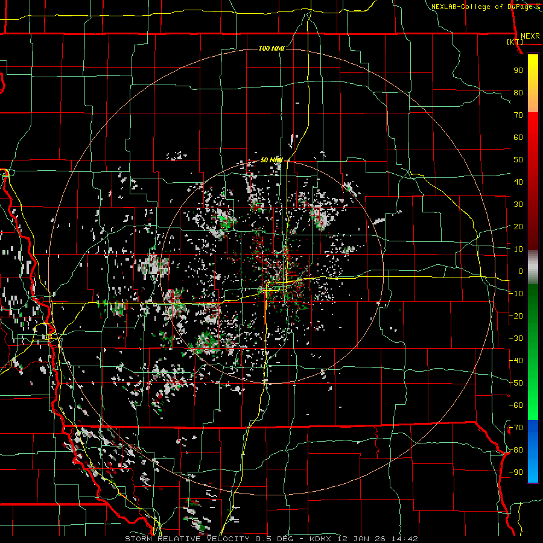The height and width of the screenshot is (543, 543).
Task: Click the 80 value on the velocity scale
Action: pos(518,93)
